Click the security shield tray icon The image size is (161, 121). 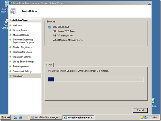click(142, 117)
